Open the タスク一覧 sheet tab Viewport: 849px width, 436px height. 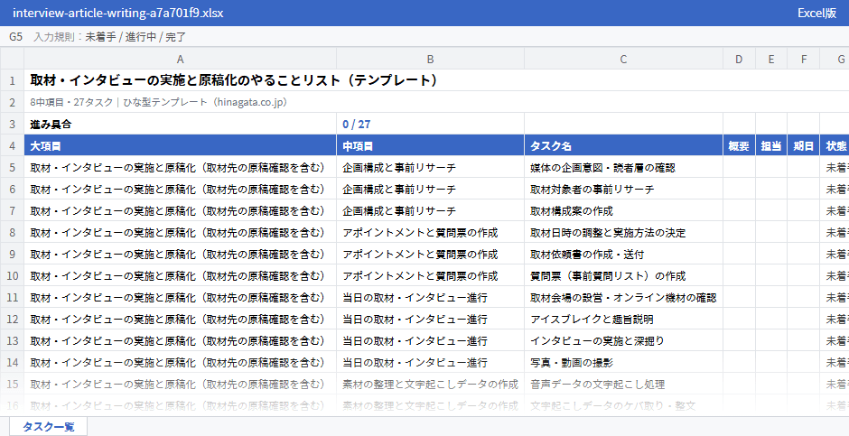tap(48, 426)
